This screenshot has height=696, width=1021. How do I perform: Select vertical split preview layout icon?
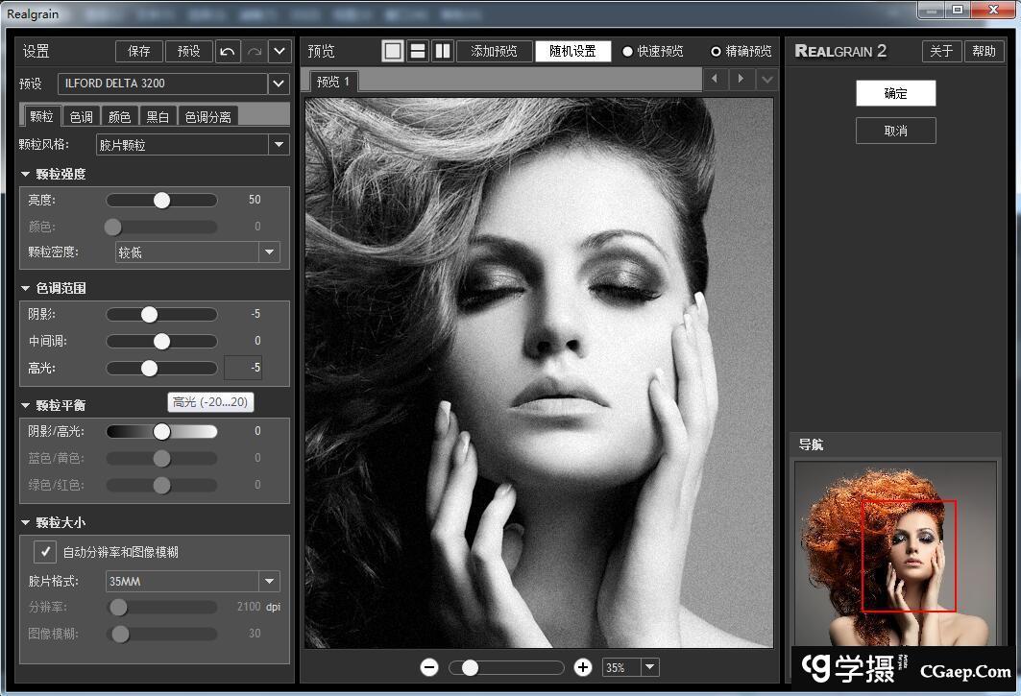(443, 51)
